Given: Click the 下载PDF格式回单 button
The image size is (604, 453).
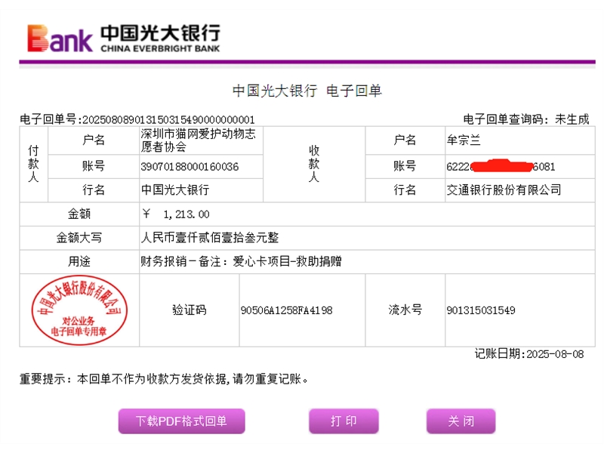Looking at the screenshot, I should (x=181, y=421).
